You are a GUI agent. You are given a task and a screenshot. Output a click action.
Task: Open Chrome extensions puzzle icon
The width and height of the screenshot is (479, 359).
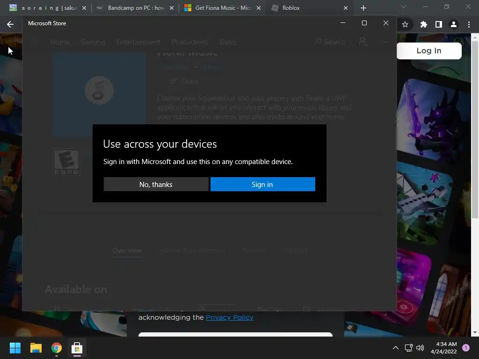click(424, 24)
